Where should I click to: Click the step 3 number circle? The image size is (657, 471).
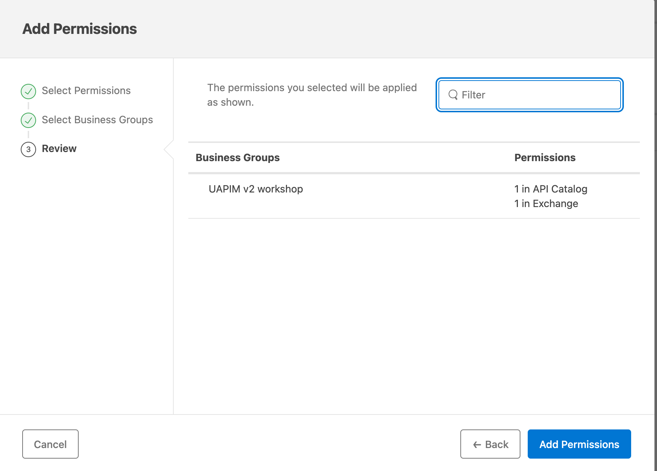click(x=28, y=149)
